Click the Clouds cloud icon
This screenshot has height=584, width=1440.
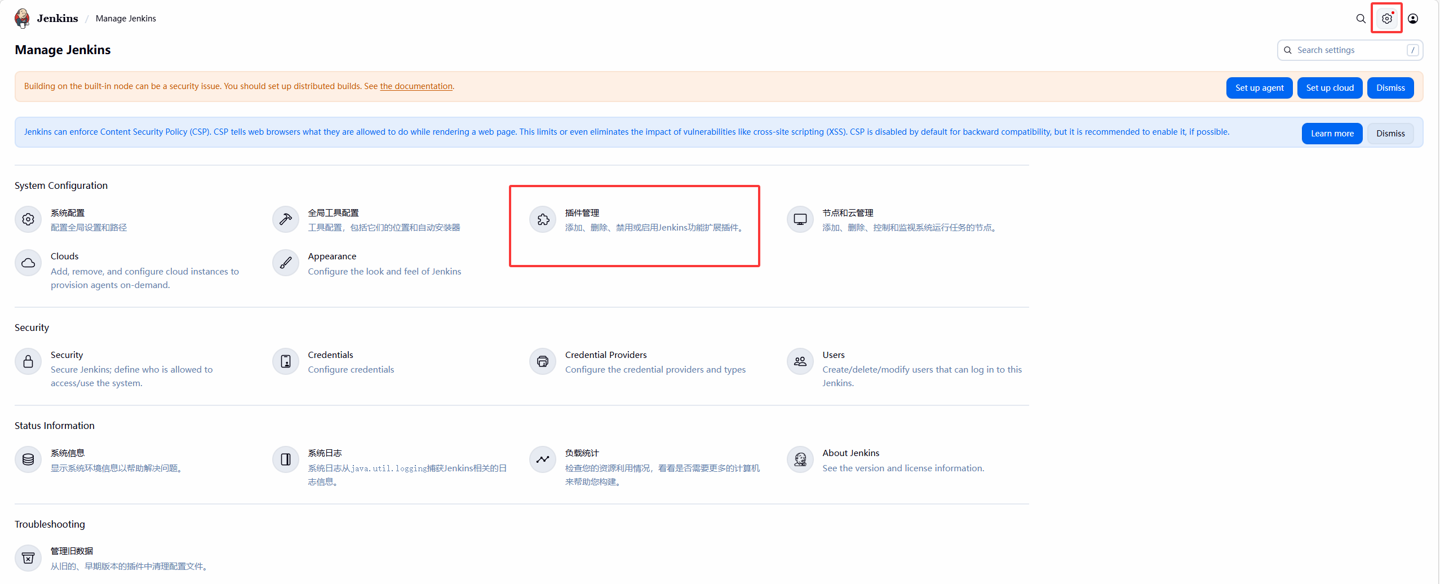click(28, 263)
